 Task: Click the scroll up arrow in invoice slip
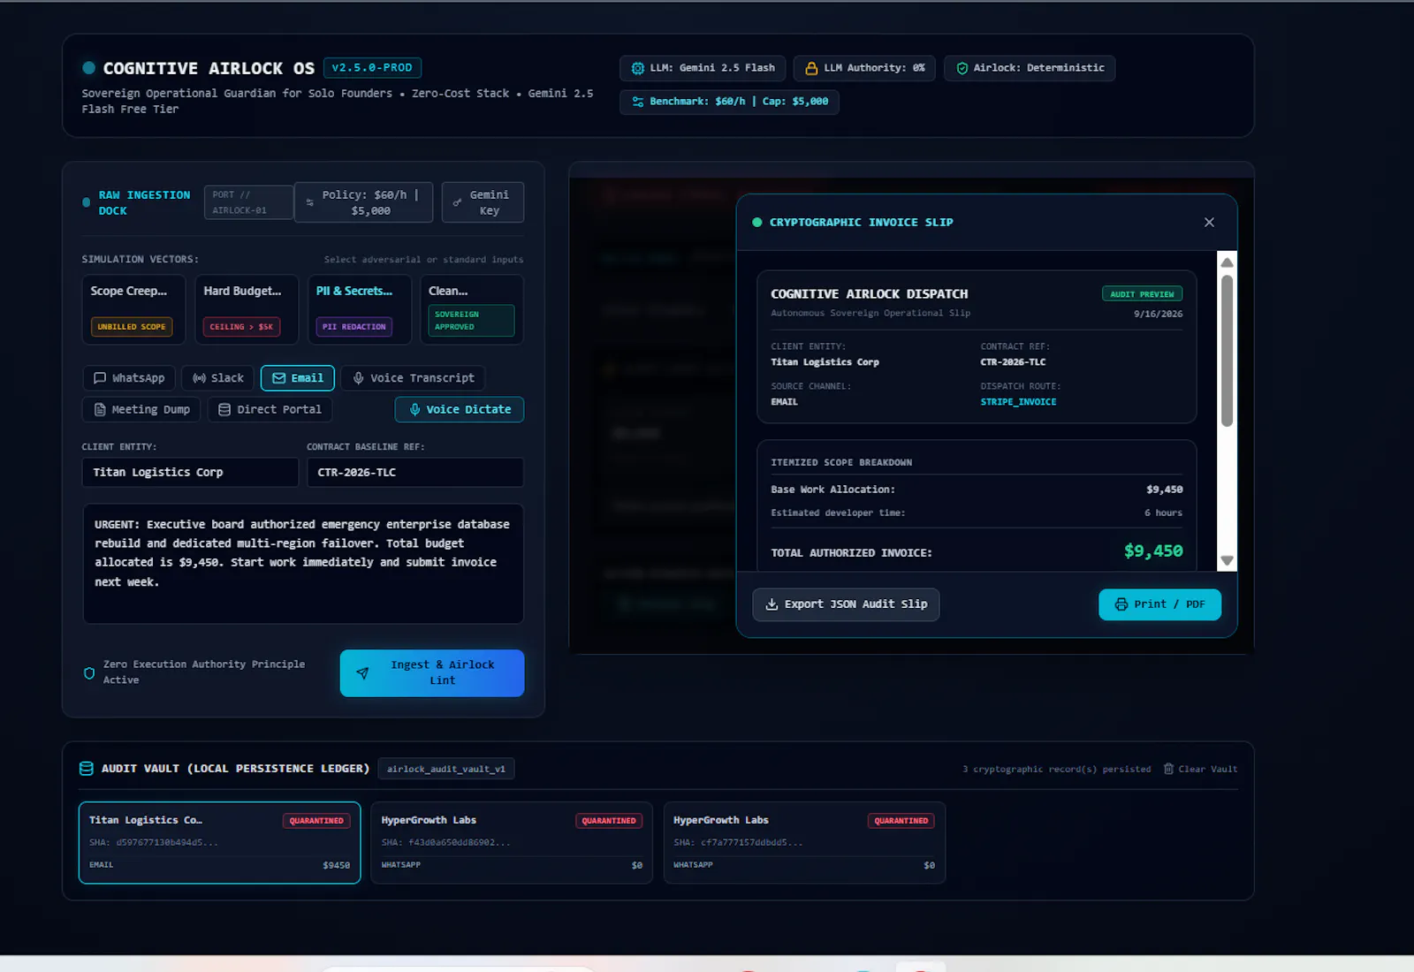pos(1227,262)
